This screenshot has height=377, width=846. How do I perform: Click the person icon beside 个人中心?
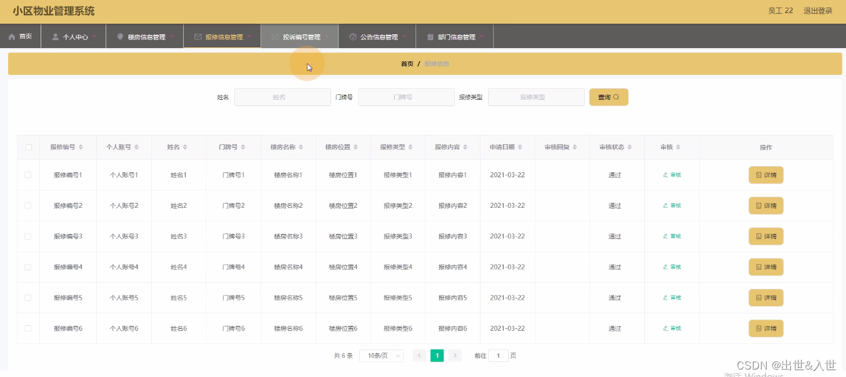click(x=56, y=37)
